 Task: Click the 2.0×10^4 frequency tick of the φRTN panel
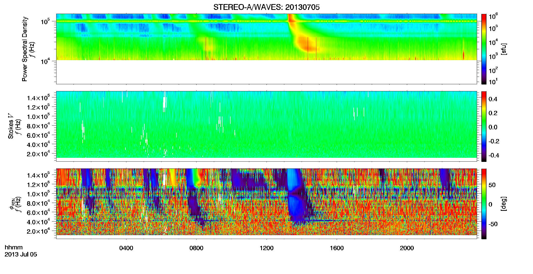click(38, 231)
